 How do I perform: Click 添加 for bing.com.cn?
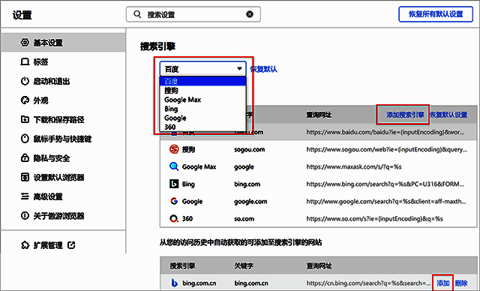click(442, 283)
